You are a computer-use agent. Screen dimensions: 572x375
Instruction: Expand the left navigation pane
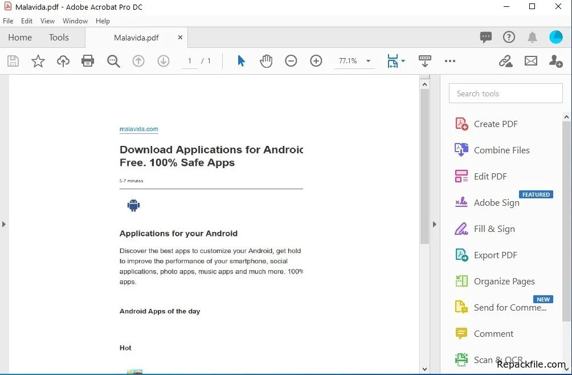click(4, 224)
